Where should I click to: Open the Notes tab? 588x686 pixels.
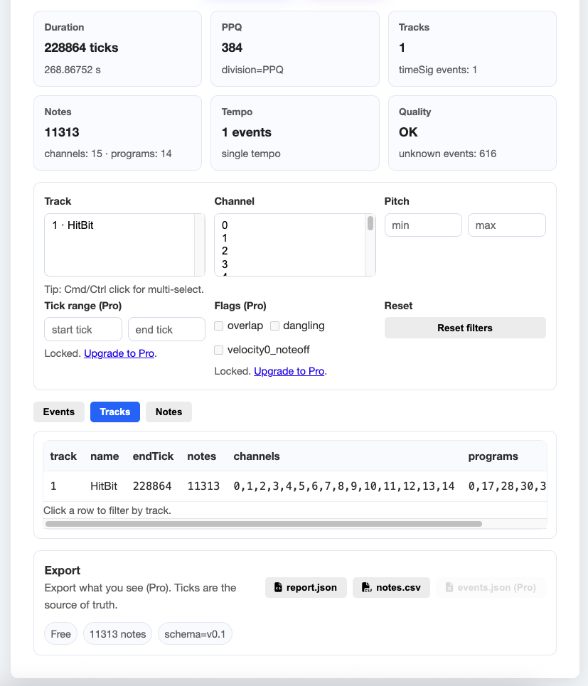[169, 412]
